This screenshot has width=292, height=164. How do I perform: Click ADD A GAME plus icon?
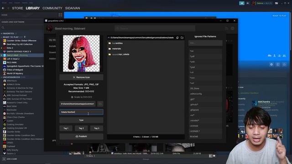(x=4, y=159)
